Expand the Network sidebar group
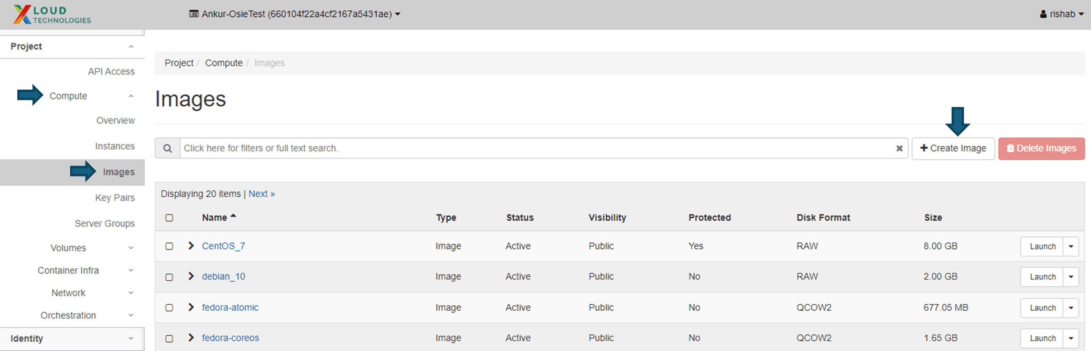 pos(68,293)
